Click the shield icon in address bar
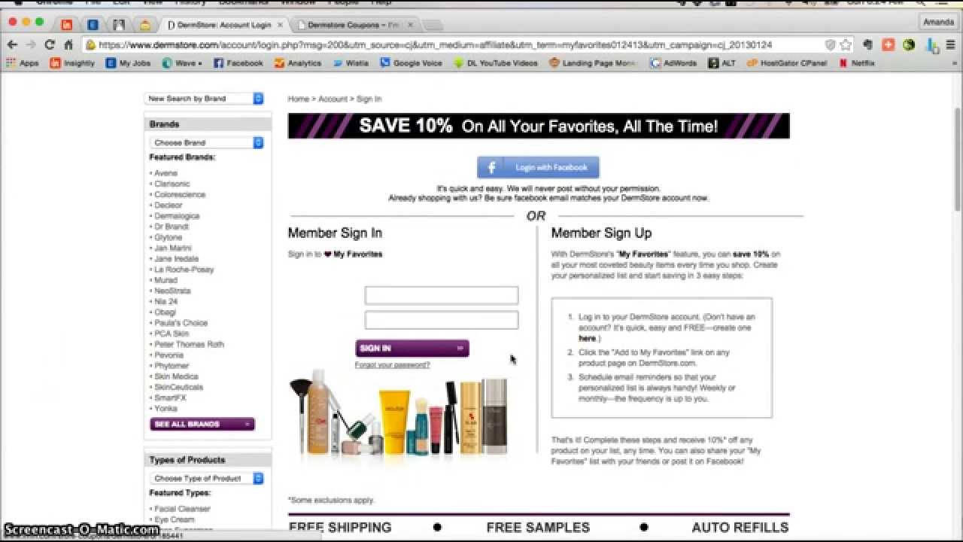The image size is (963, 542). 830,44
